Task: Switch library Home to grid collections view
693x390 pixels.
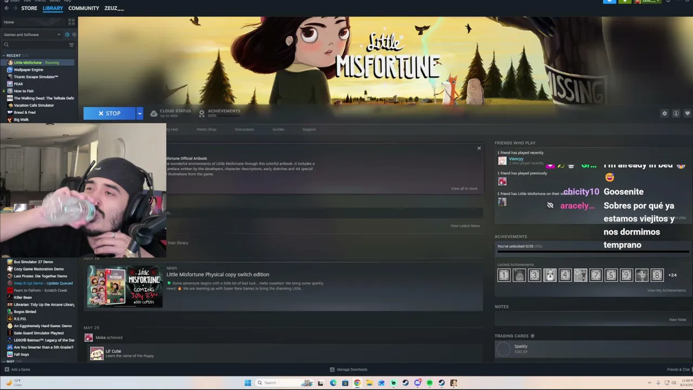Action: coord(71,22)
